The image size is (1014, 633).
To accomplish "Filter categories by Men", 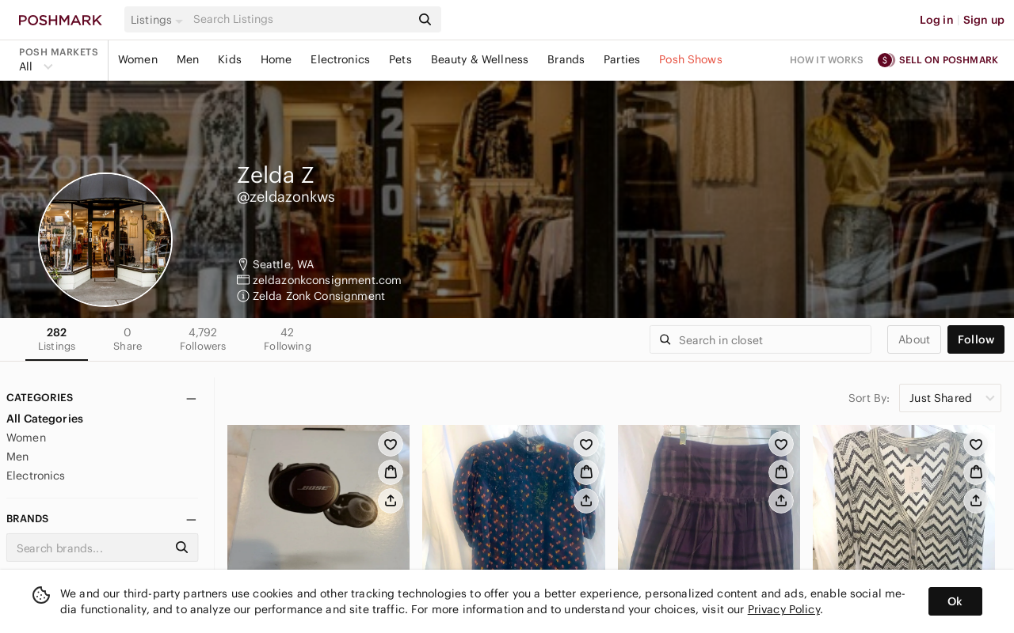I will (x=17, y=457).
